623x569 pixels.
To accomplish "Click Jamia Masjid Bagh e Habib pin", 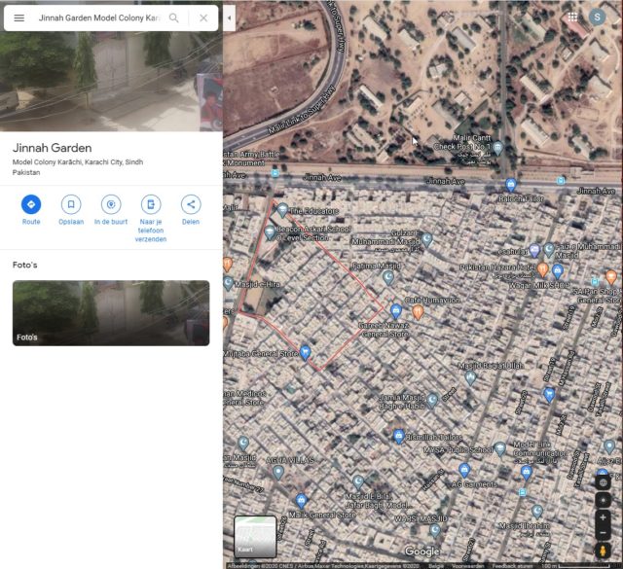I will pyautogui.click(x=432, y=400).
